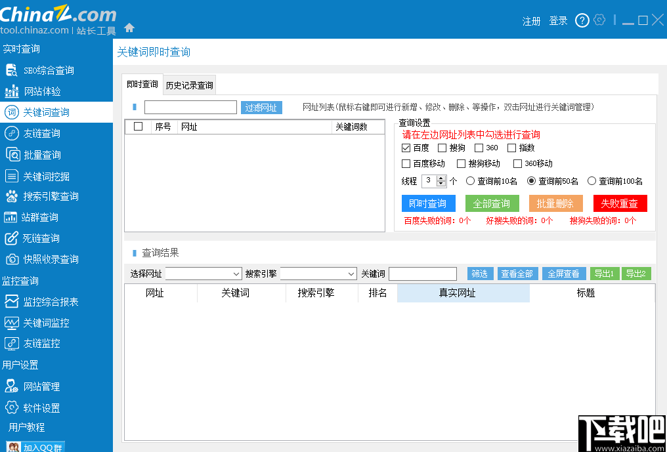Viewport: 667px width, 452px height.
Task: Click the help question mark icon
Action: (x=582, y=20)
